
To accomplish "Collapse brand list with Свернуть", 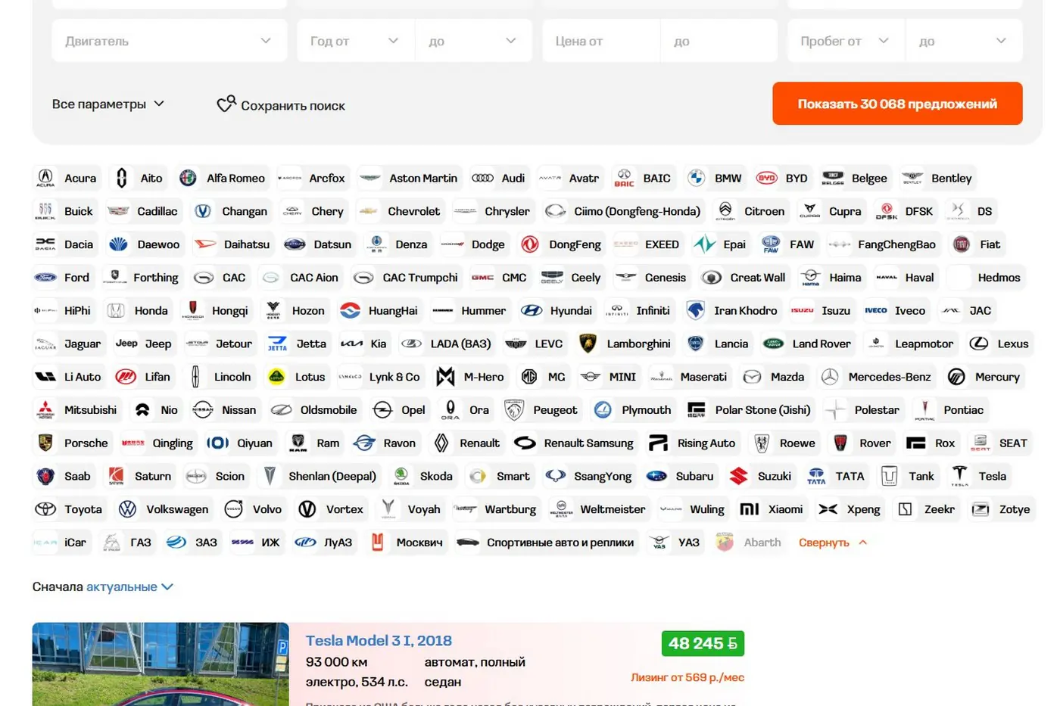I will click(832, 543).
